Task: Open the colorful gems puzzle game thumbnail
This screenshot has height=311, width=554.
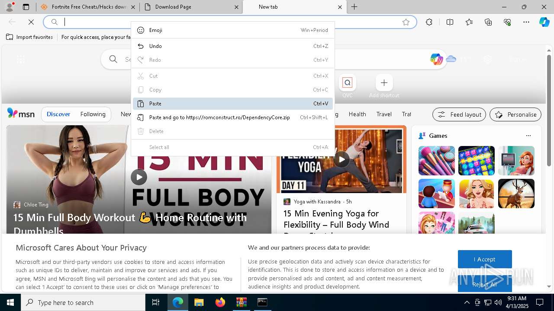Action: 477,161
